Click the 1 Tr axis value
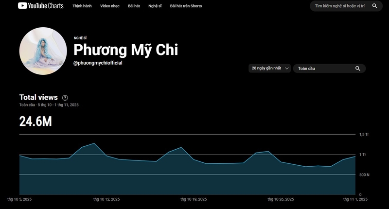This screenshot has height=209, width=389. click(362, 155)
